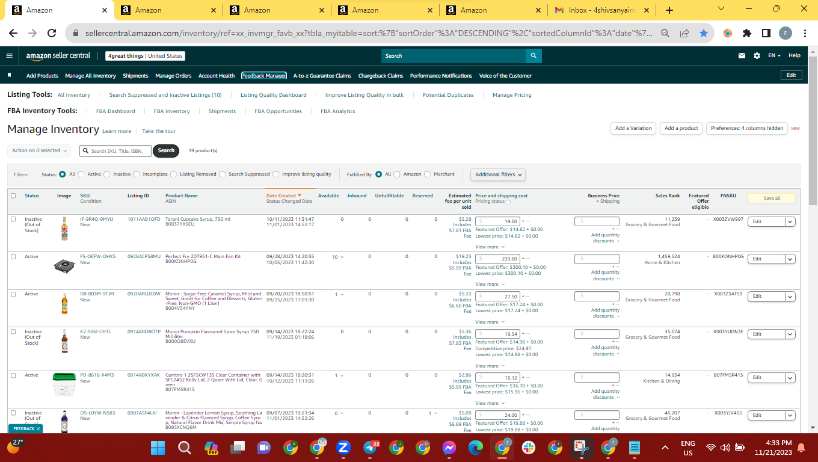The image size is (818, 462).
Task: Close the Inbox Gmail tab
Action: coord(647,10)
